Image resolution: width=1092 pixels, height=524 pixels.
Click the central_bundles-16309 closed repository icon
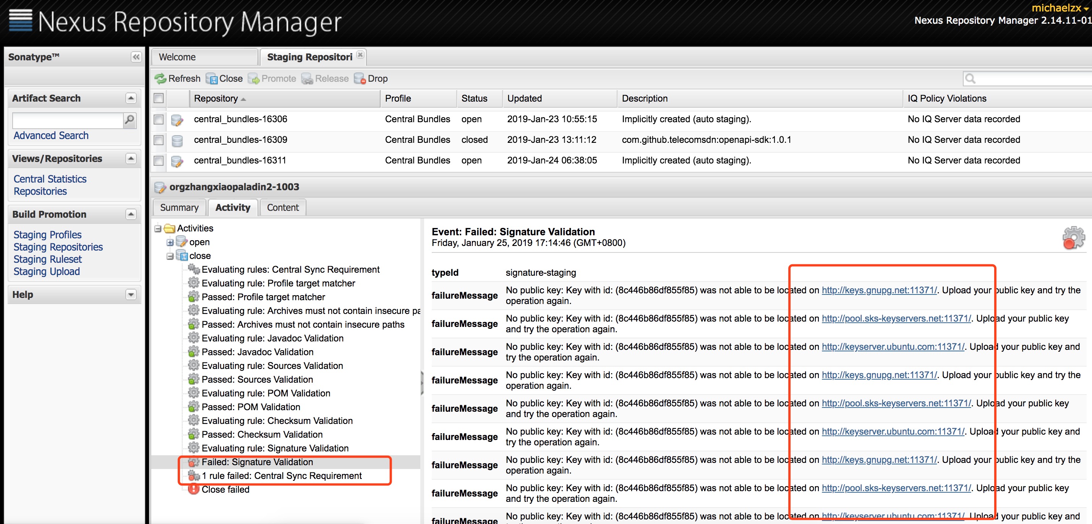coord(177,140)
